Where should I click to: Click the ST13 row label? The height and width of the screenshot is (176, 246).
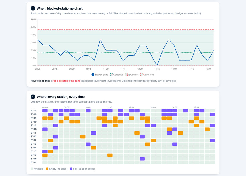click(x=33, y=155)
